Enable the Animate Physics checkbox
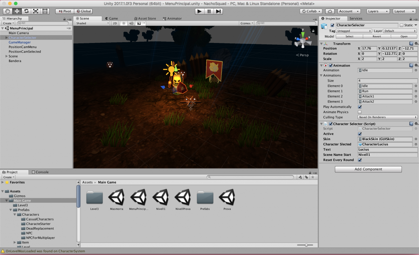This screenshot has height=255, width=419. 360,112
